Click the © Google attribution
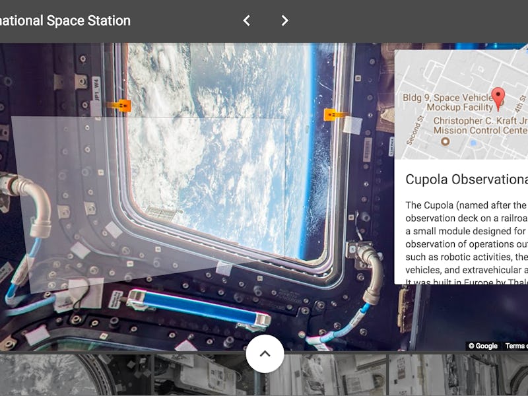This screenshot has height=396, width=528. (483, 346)
